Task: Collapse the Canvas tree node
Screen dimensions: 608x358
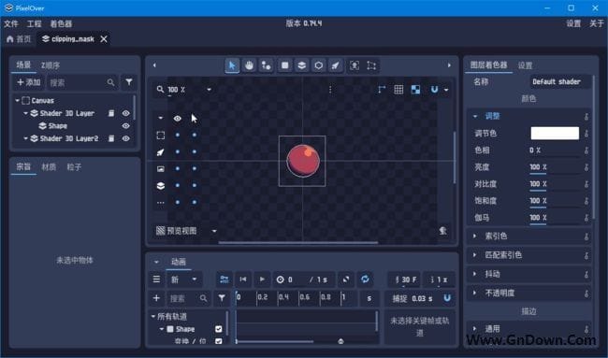Action: coord(17,100)
